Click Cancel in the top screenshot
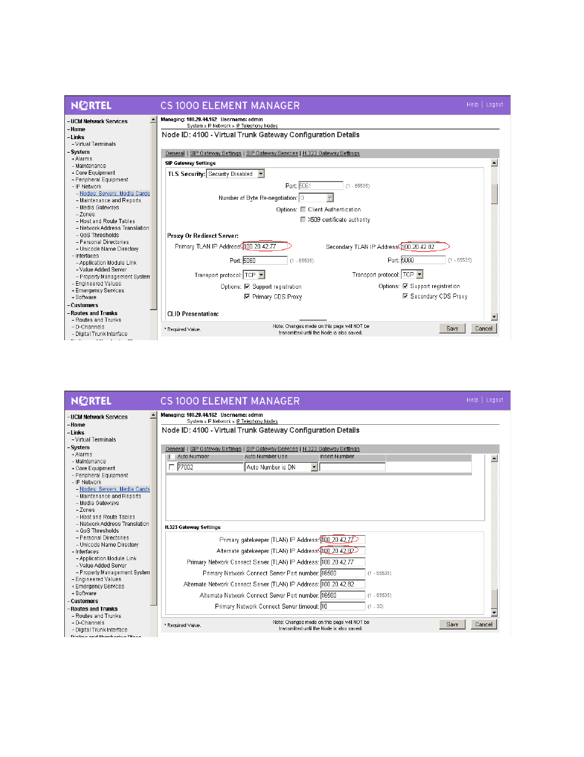This screenshot has height=757, width=584. click(x=484, y=329)
